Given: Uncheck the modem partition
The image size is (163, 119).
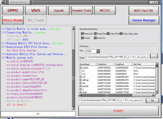Looking at the screenshot, I should [80, 68].
